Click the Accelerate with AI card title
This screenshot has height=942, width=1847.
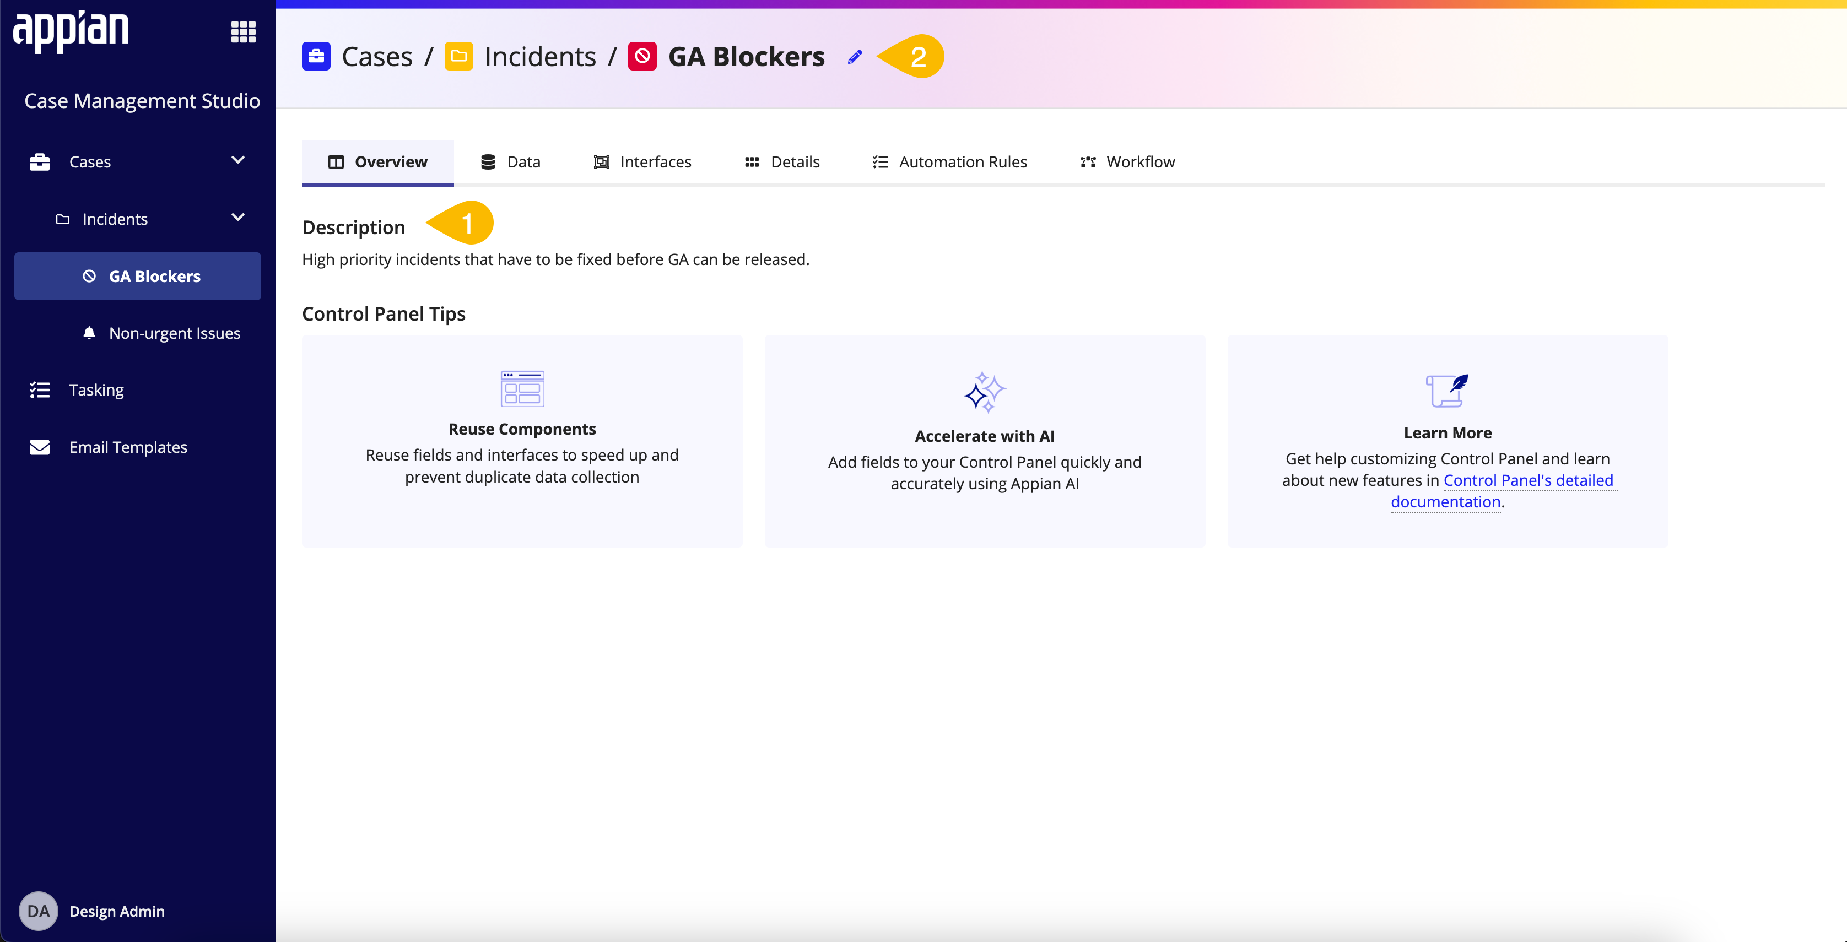tap(985, 437)
